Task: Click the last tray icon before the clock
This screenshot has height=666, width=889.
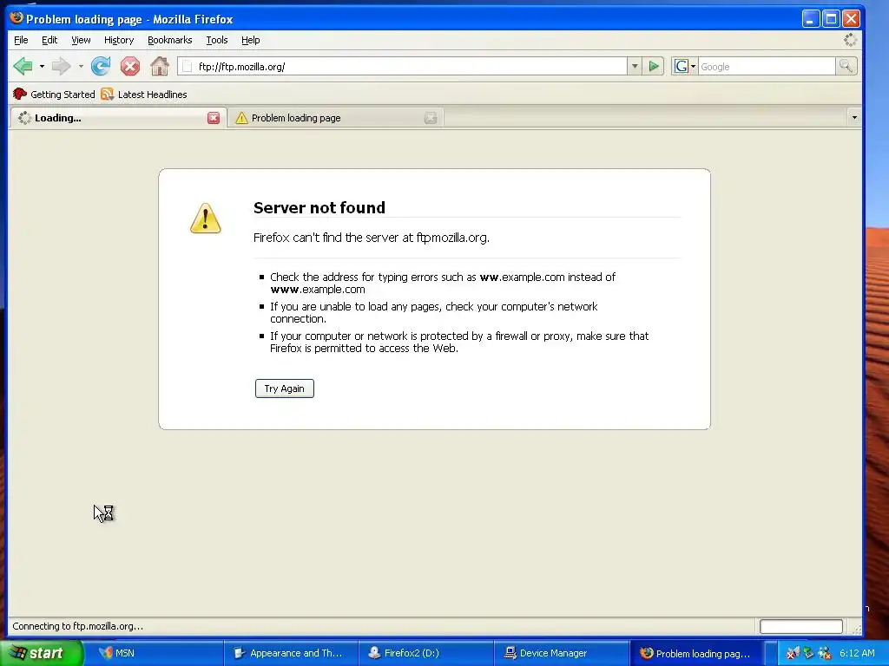Action: [x=825, y=653]
